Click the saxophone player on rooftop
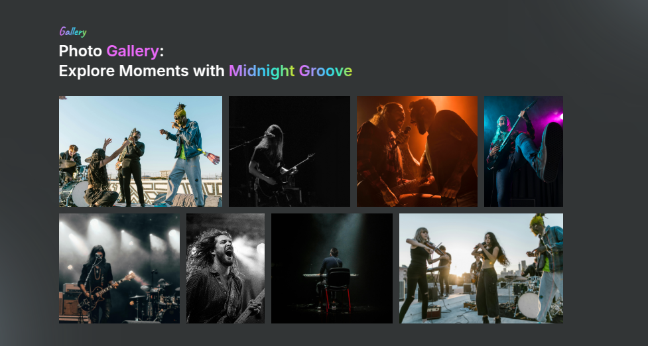 click(131, 167)
